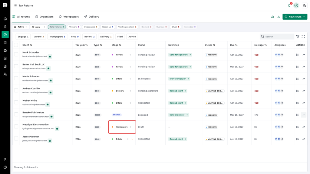
Task: Click the download export icon
Action: pyautogui.click(x=279, y=17)
